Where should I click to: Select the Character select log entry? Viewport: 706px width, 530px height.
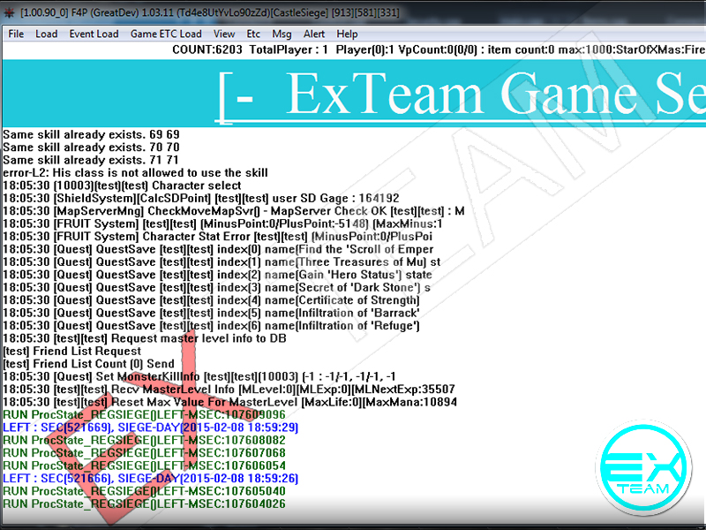point(122,185)
